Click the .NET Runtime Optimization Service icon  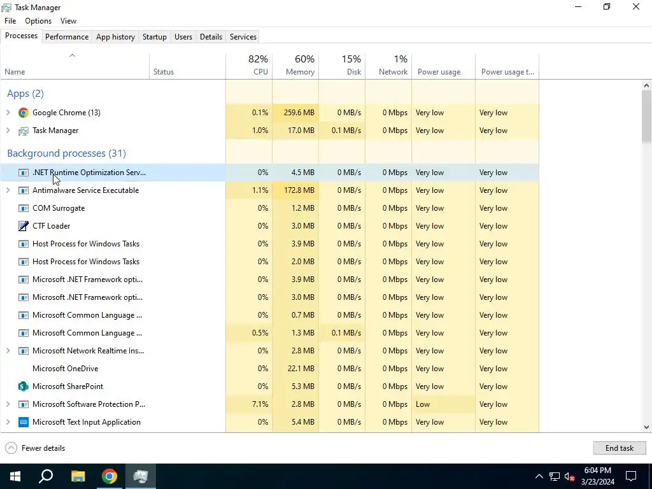point(24,173)
